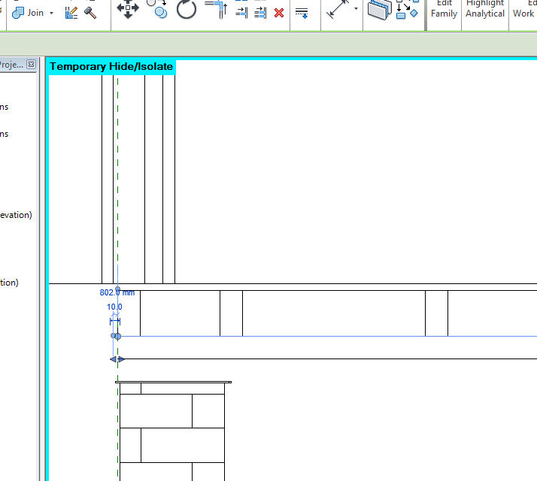537x481 pixels.
Task: Select the Rotate tool
Action: point(186,10)
